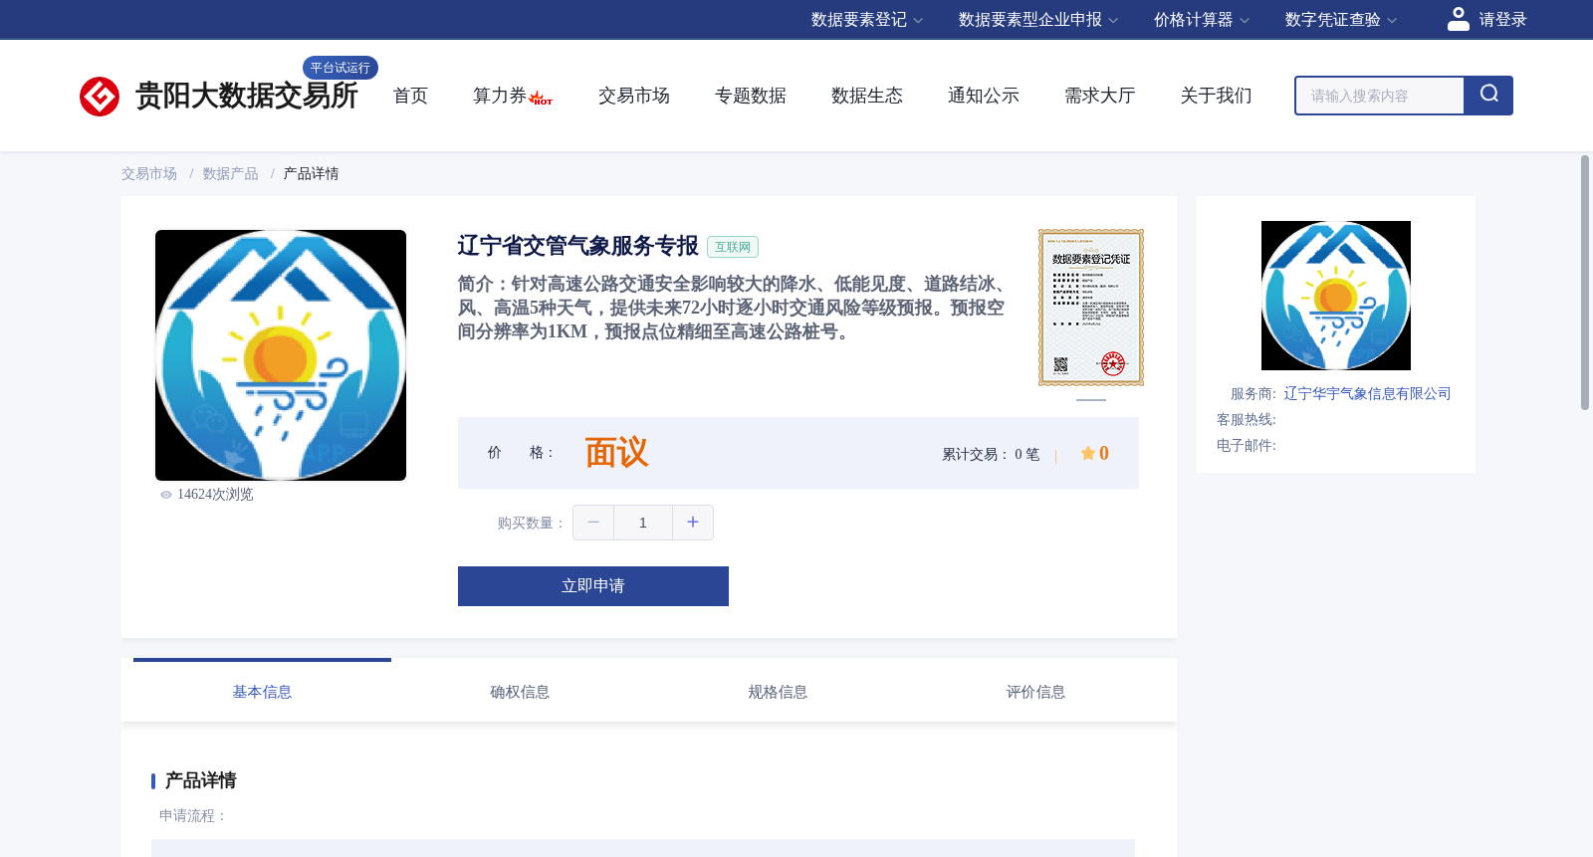
Task: Click the Guiyang exchange red logo icon
Action: [x=100, y=97]
